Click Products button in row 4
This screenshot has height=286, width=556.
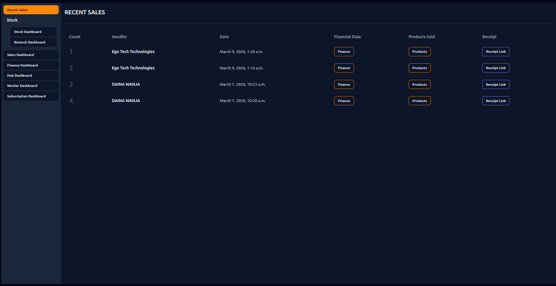click(x=419, y=101)
